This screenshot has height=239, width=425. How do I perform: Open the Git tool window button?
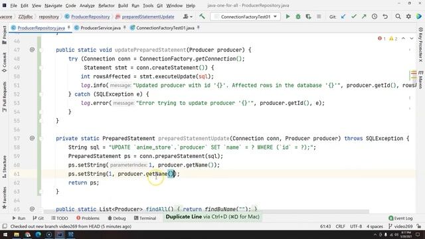[x=39, y=218]
